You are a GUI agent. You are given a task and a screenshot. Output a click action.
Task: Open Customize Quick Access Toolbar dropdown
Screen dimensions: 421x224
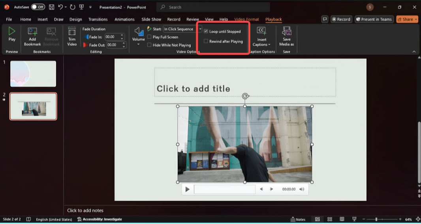[90, 7]
